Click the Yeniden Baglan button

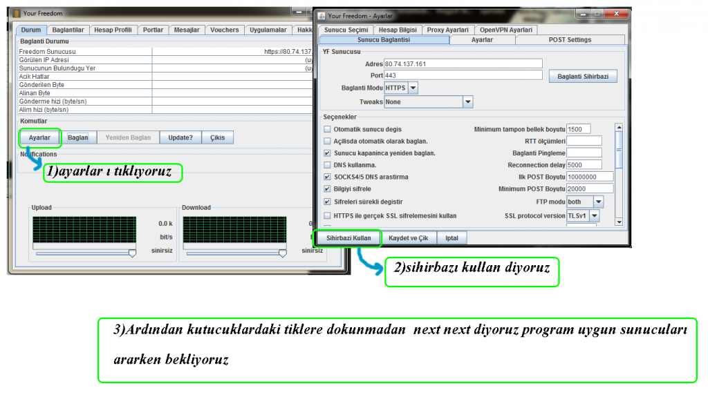click(x=128, y=137)
